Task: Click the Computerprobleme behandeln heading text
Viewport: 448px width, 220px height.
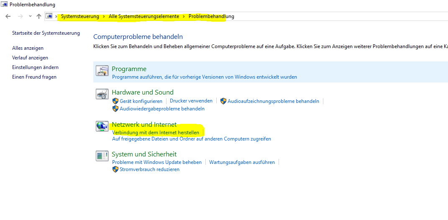Action: click(138, 36)
